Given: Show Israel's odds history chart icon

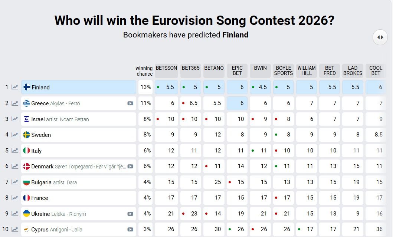Looking at the screenshot, I should (x=15, y=119).
